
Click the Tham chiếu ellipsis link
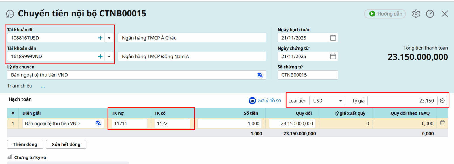click(x=43, y=86)
